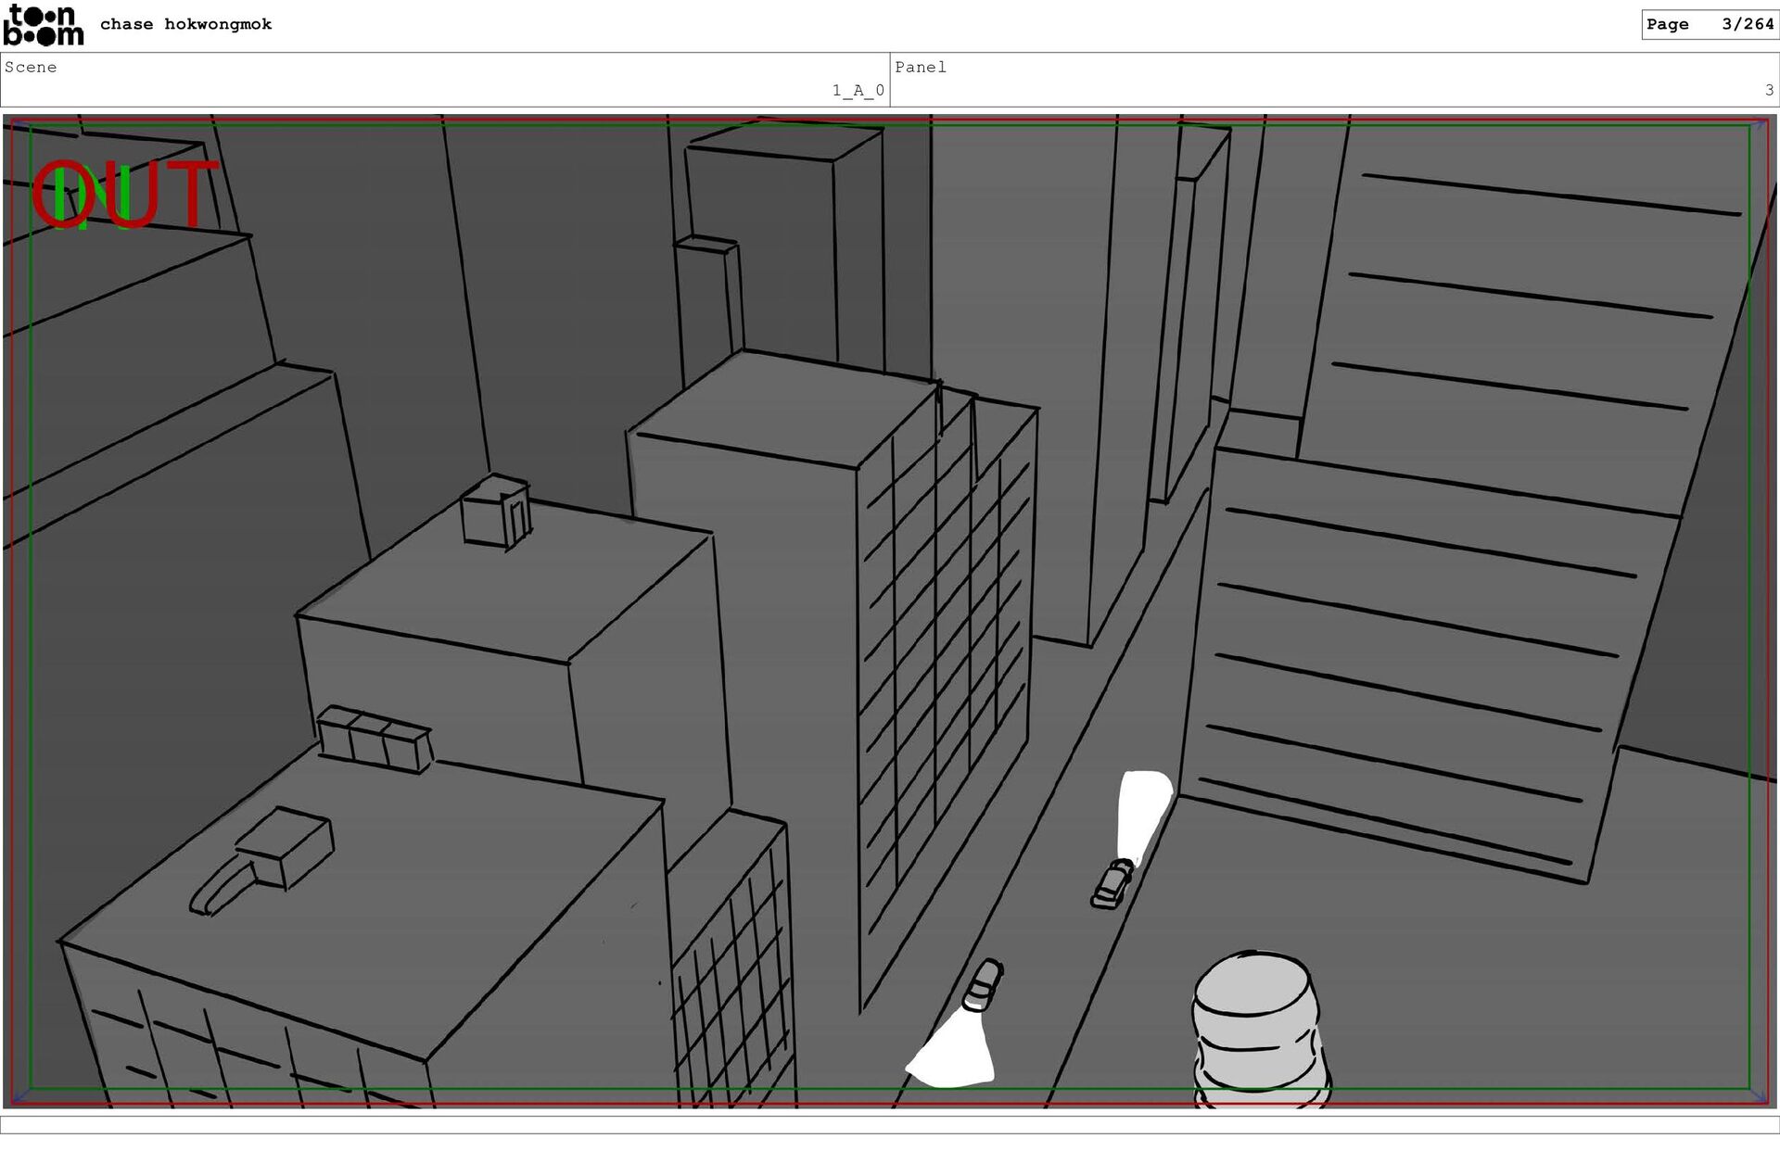Click the Scene header label
The image size is (1780, 1151).
[31, 68]
